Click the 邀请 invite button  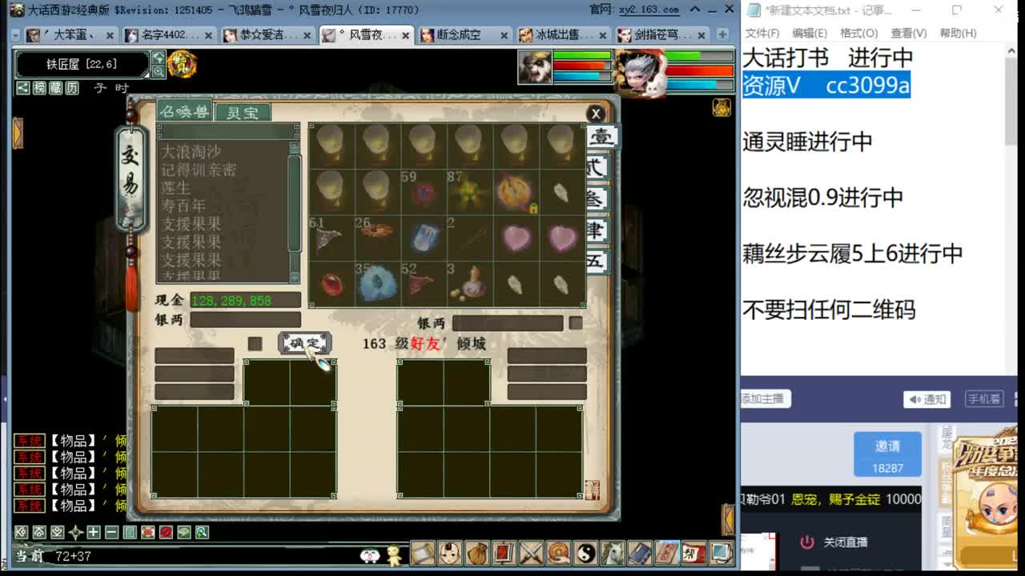[887, 454]
